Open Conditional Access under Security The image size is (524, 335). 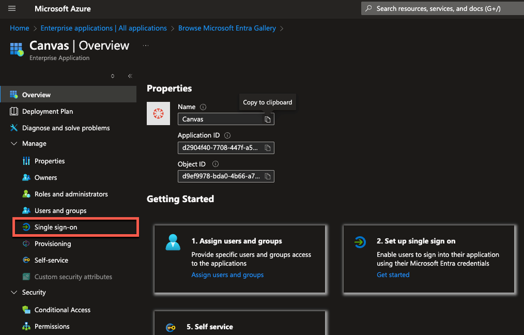pos(62,310)
